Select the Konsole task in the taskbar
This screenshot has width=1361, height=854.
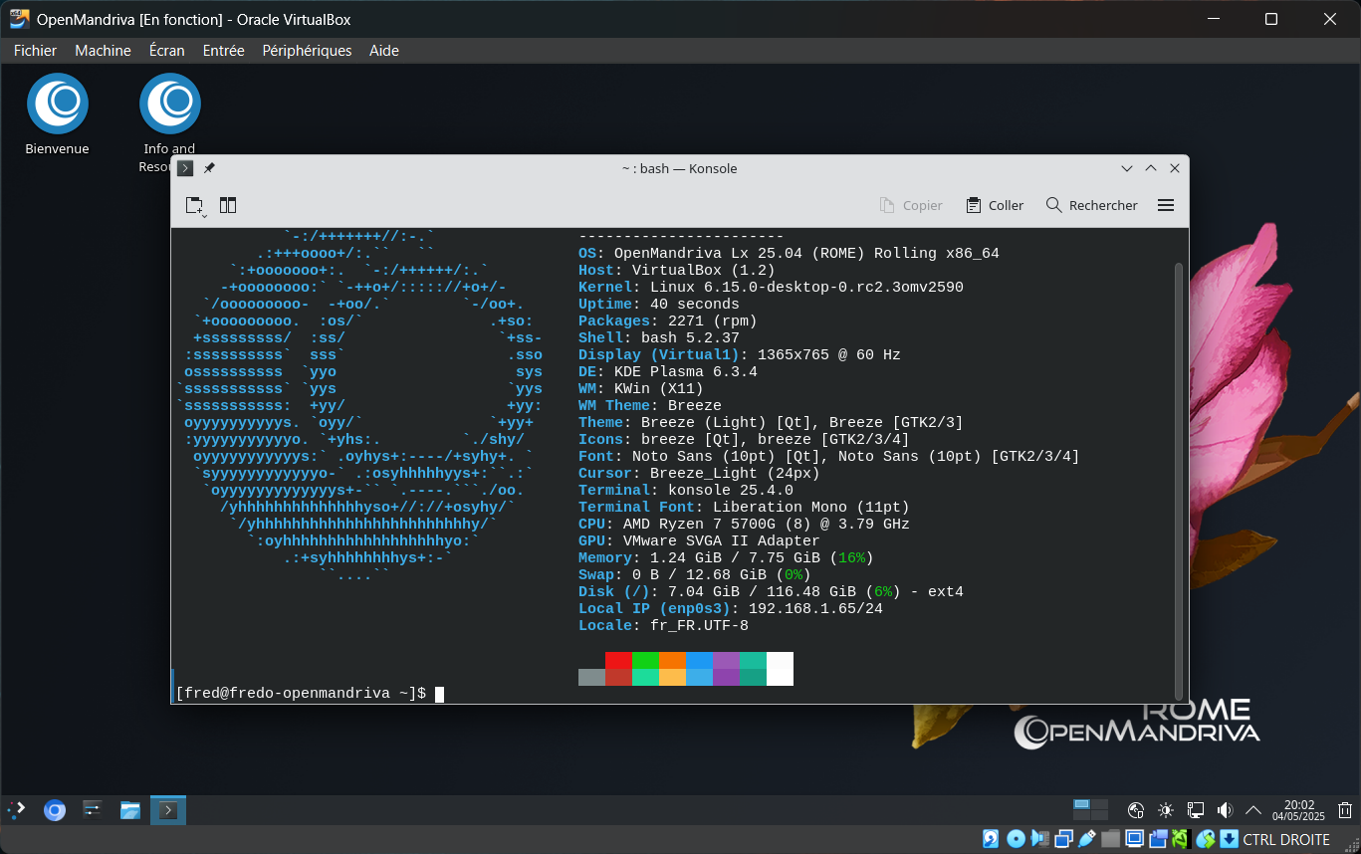(168, 810)
